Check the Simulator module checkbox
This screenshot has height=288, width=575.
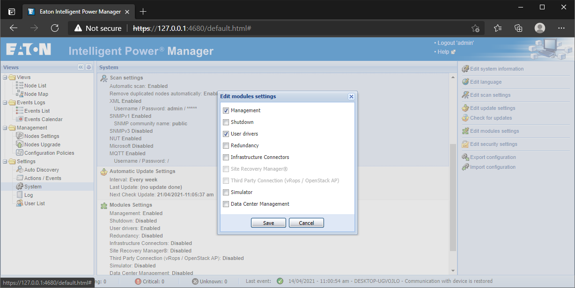point(226,193)
